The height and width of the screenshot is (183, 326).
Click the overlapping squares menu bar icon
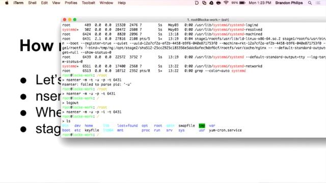coord(204,3)
